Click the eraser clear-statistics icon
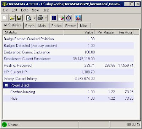 tap(61, 18)
